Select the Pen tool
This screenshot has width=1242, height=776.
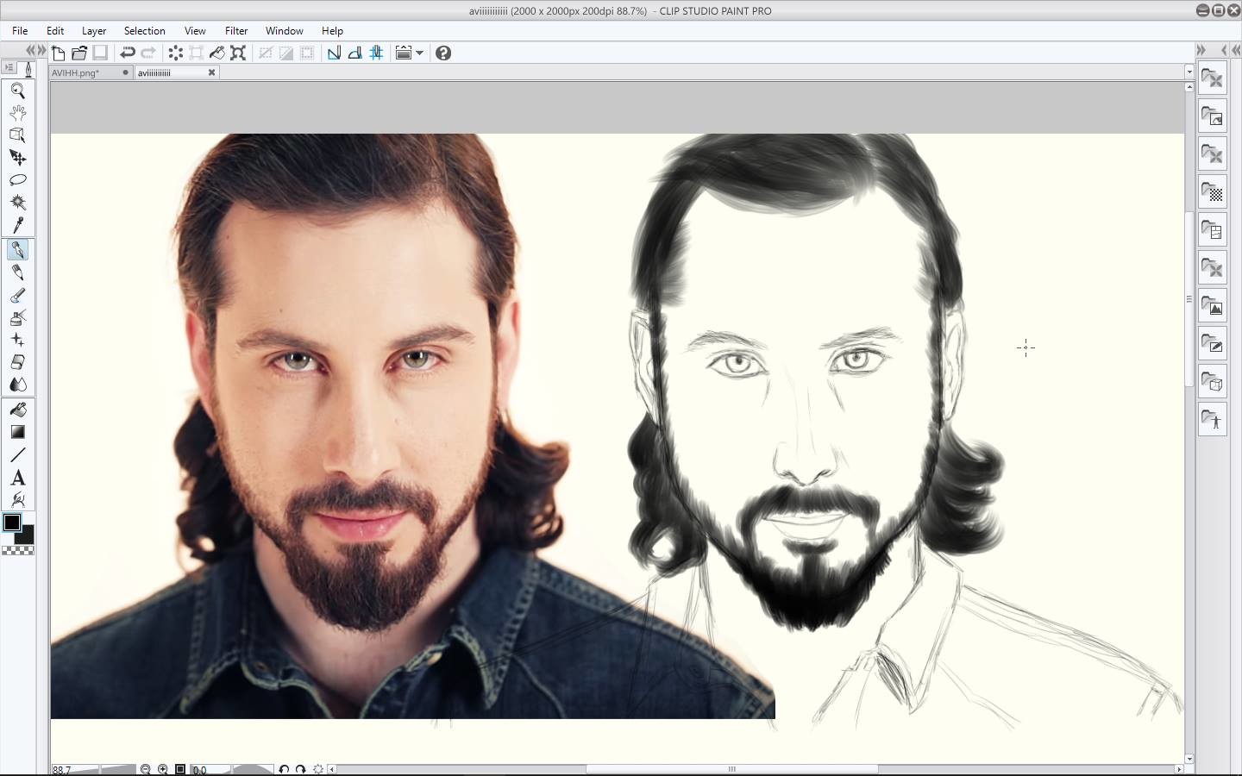point(17,250)
